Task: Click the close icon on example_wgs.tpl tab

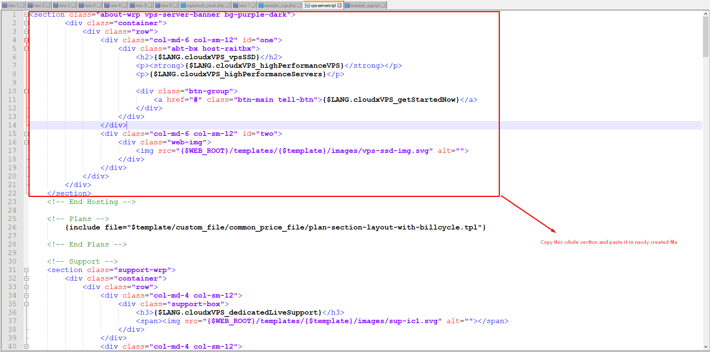Action: pos(383,6)
